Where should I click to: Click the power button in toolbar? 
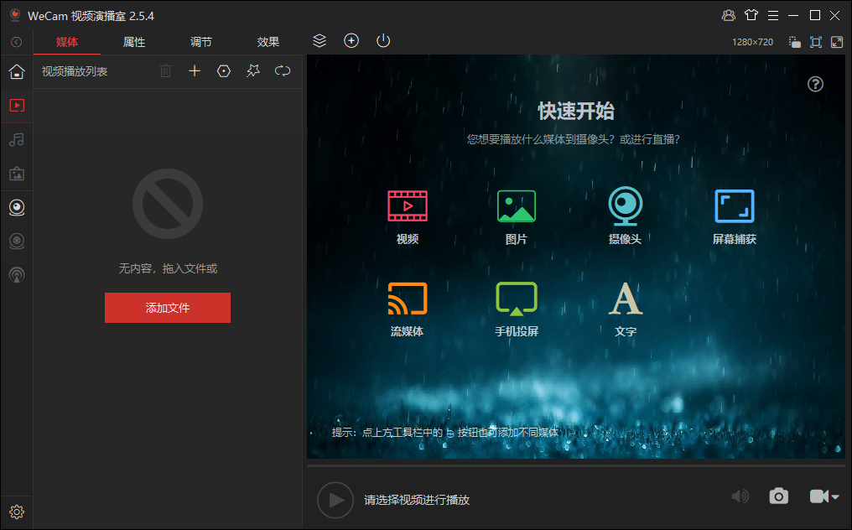pyautogui.click(x=383, y=41)
